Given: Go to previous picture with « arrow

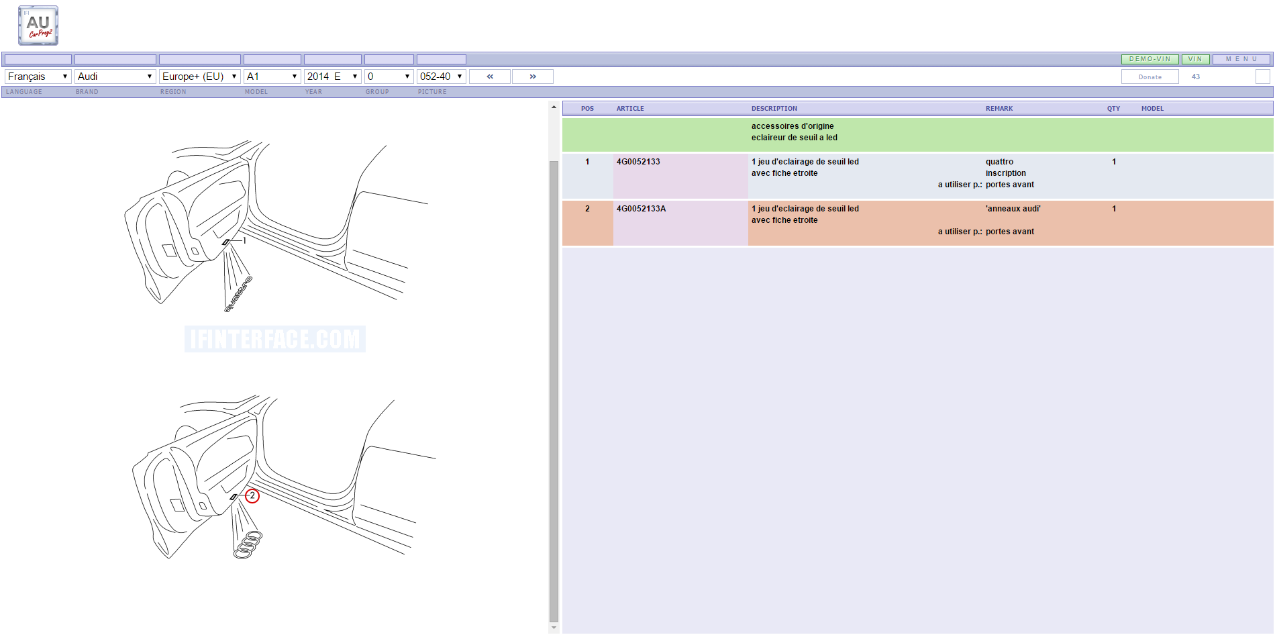Looking at the screenshot, I should 490,77.
